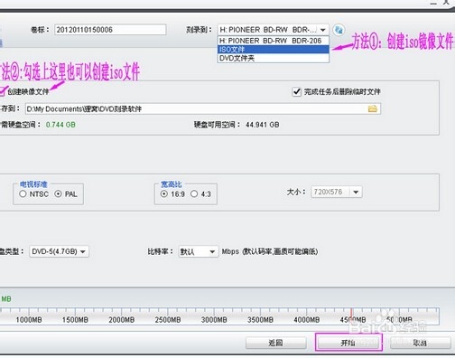Uncheck 完成任务后删除临时文件 checkbox
The width and height of the screenshot is (455, 358).
(296, 91)
